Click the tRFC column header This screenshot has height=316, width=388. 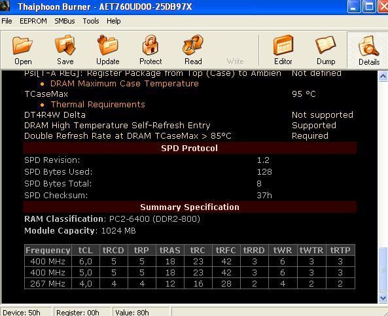pos(226,250)
